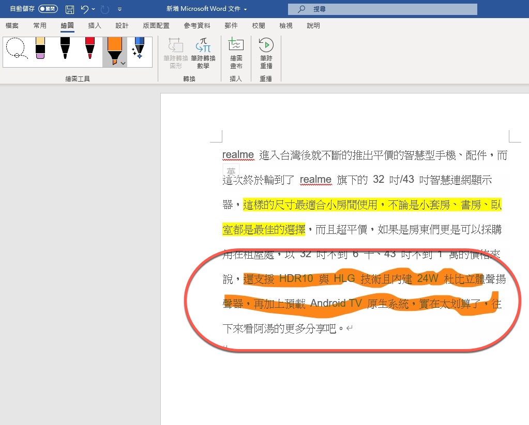This screenshot has width=529, height=425.
Task: Click the Save icon in title bar
Action: point(70,9)
